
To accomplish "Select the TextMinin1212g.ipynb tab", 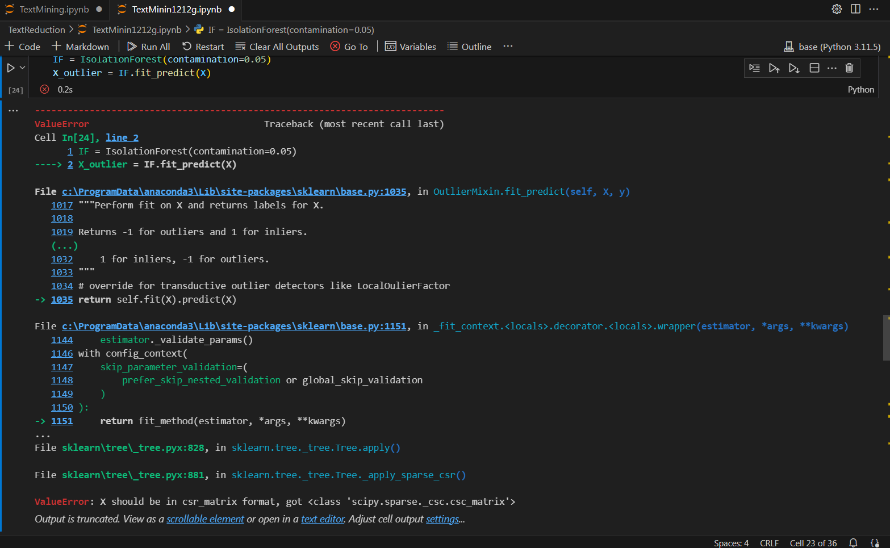I will click(x=176, y=10).
